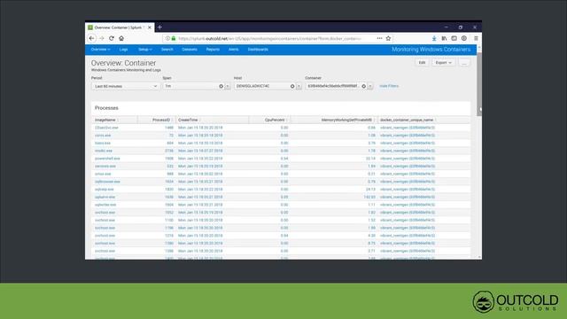
Task: Close the Overview: Container browser tab
Action: click(150, 27)
